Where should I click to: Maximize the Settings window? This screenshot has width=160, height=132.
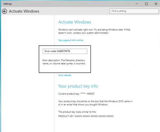coord(146,4)
